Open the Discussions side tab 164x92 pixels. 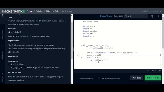[x=2, y=78]
